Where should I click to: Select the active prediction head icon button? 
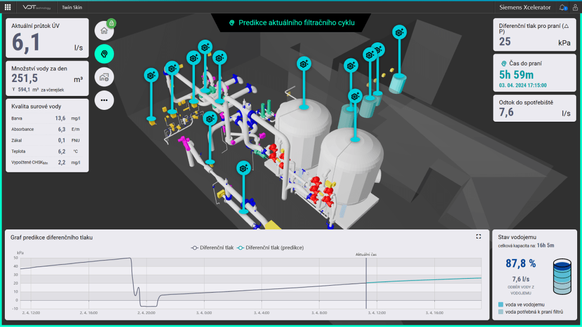pos(104,54)
